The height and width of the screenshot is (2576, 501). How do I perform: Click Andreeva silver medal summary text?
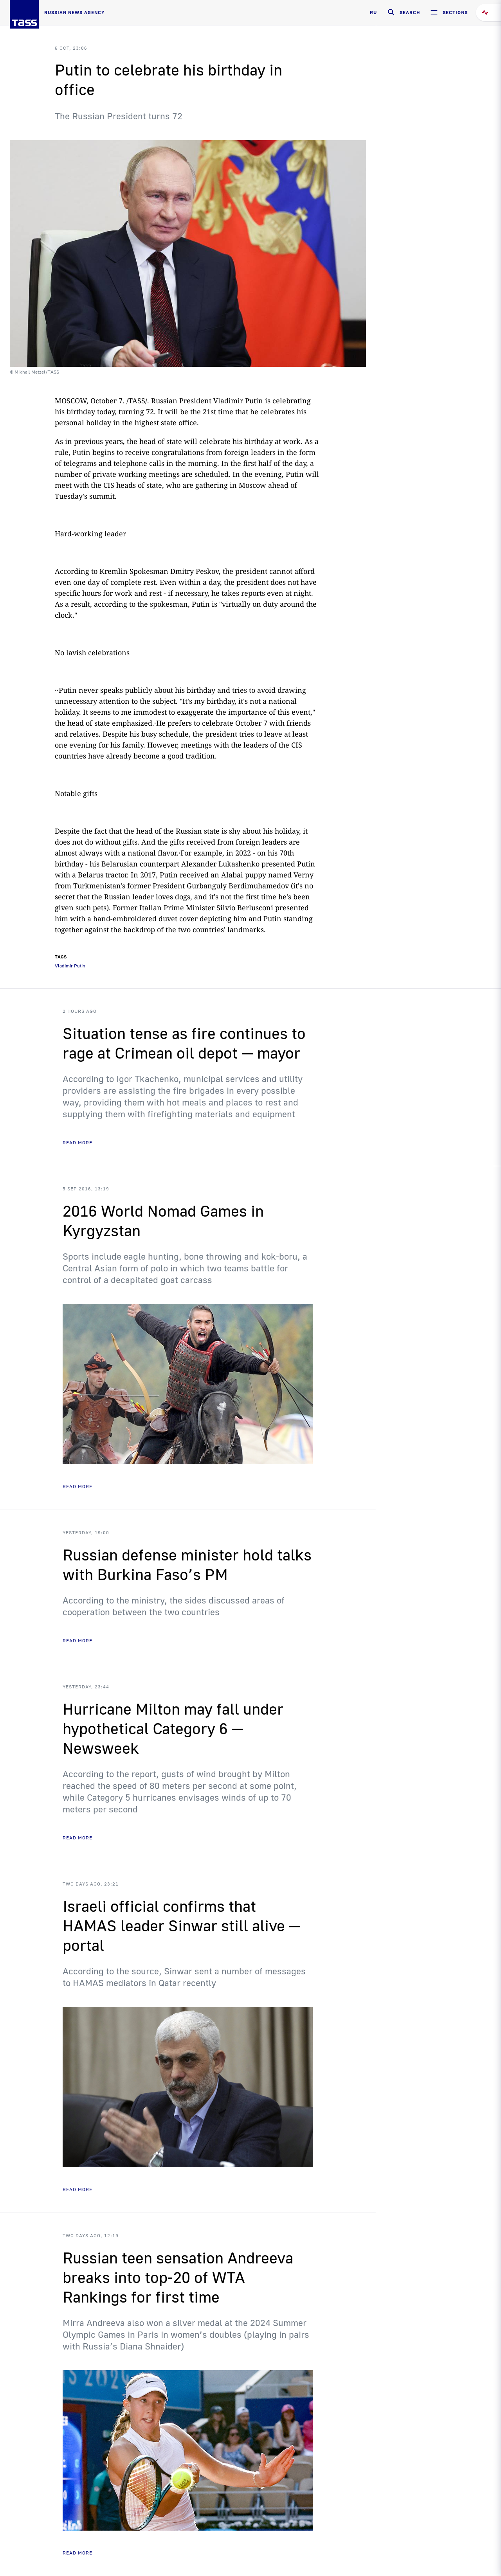pos(186,2335)
